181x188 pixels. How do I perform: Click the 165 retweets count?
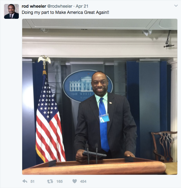[x=60, y=182]
